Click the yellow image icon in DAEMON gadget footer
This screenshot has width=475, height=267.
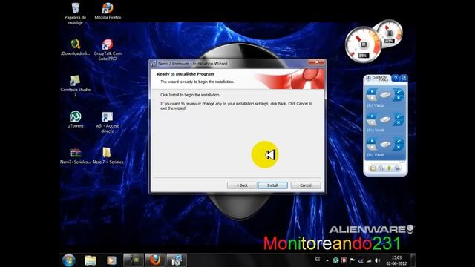point(373,168)
